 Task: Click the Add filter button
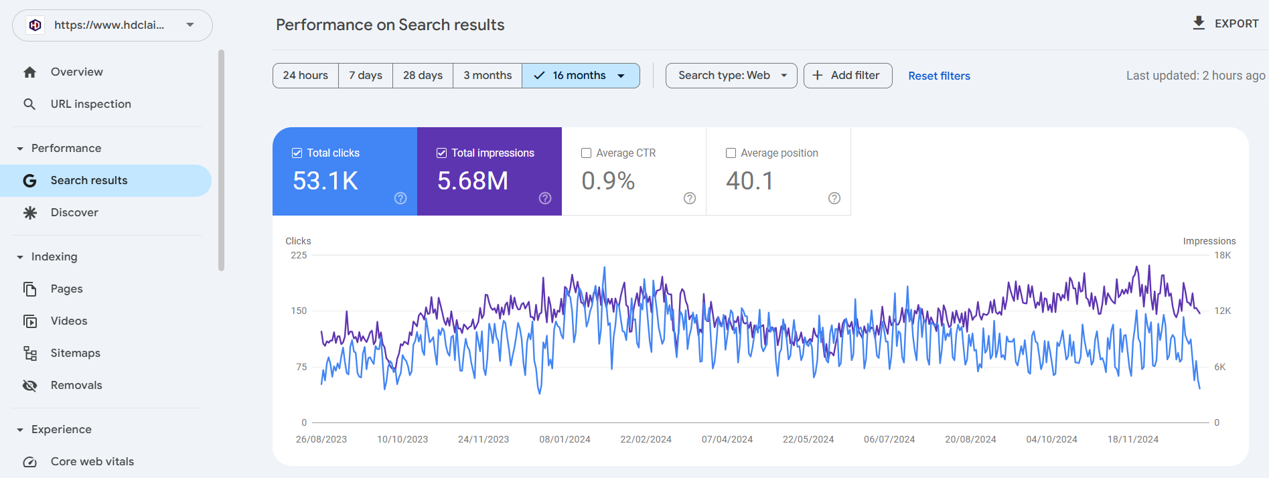847,76
